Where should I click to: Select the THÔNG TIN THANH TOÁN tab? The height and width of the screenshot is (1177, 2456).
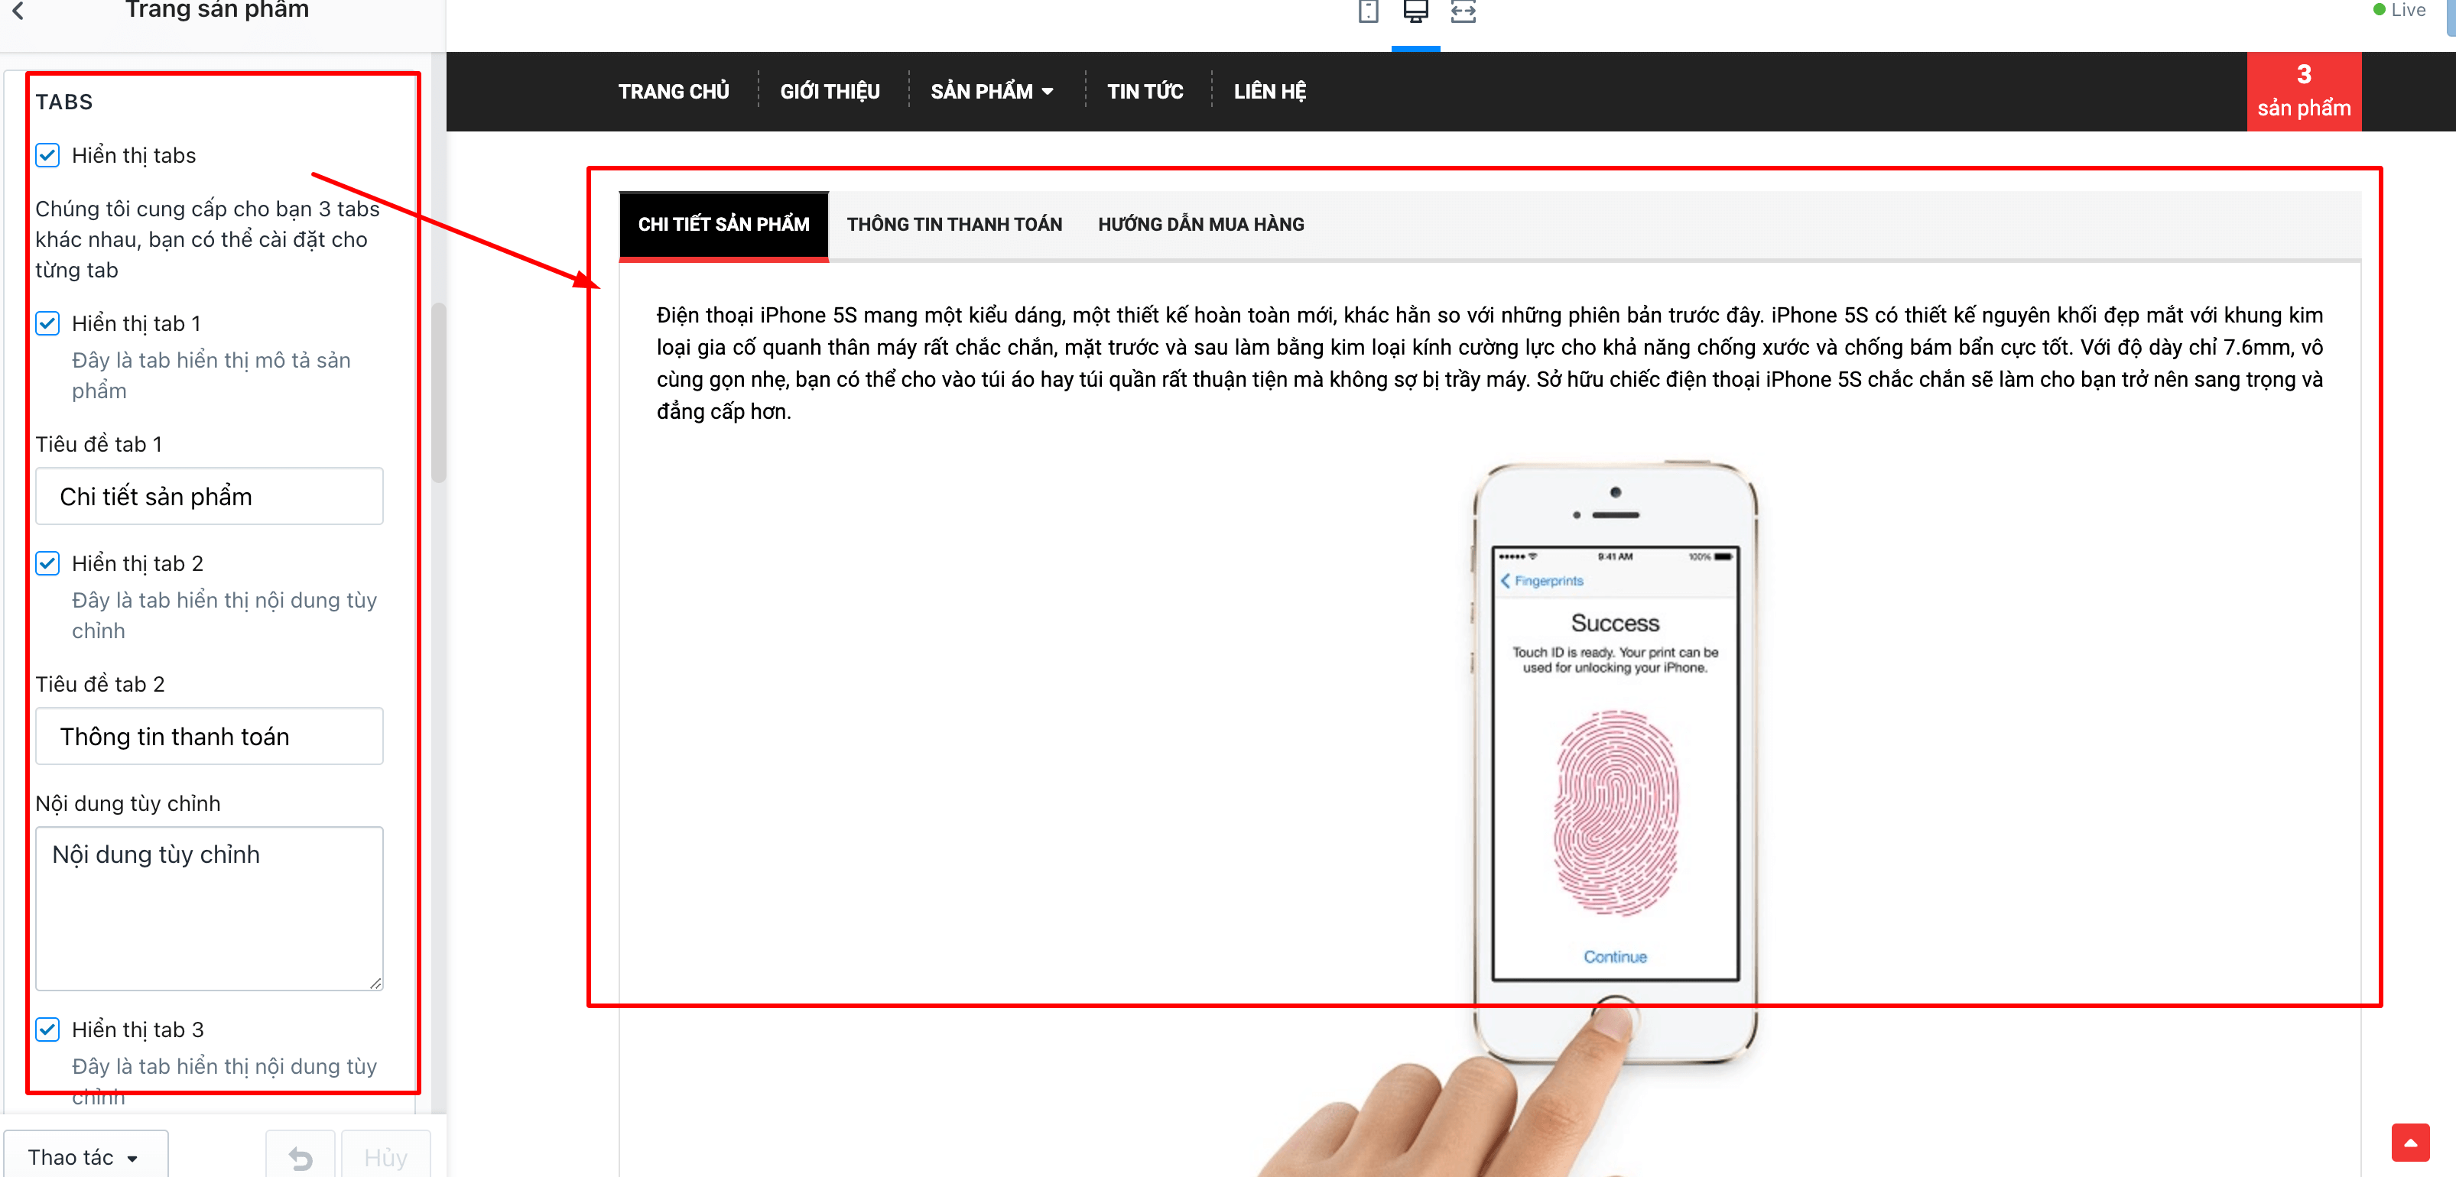pos(954,225)
